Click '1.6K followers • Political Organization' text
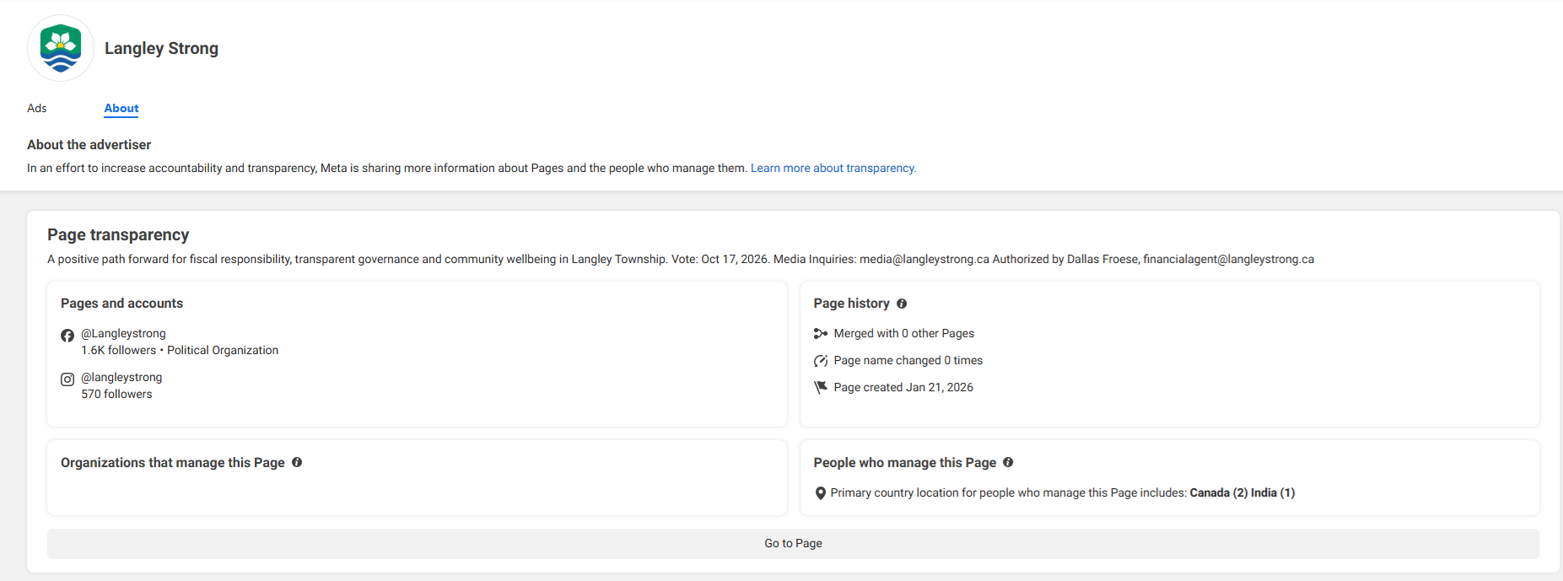 click(180, 350)
